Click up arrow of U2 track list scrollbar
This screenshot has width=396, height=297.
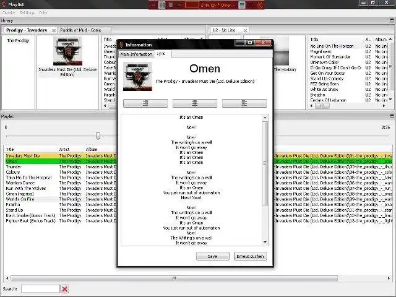click(390, 39)
